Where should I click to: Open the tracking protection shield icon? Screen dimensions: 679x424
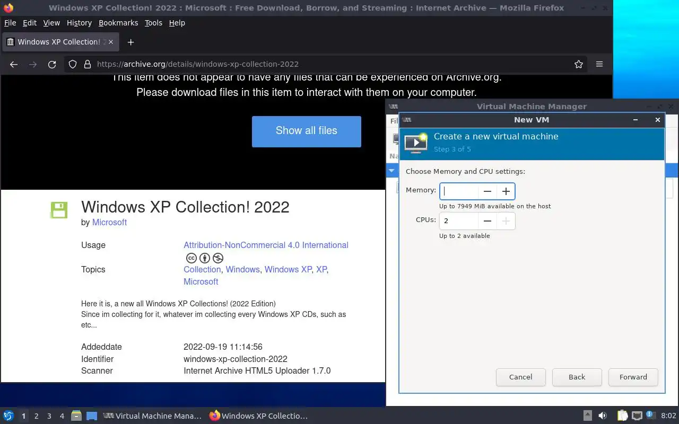click(x=73, y=64)
